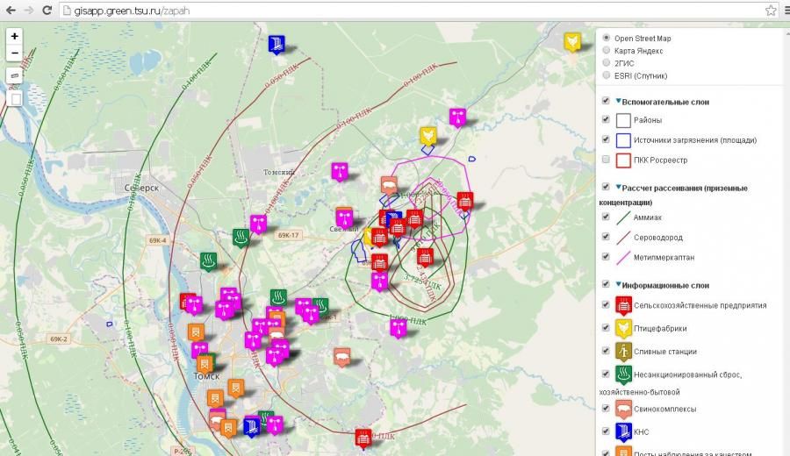Click yellow Птицефабрики legend icon
The height and width of the screenshot is (456, 790).
pos(623,329)
